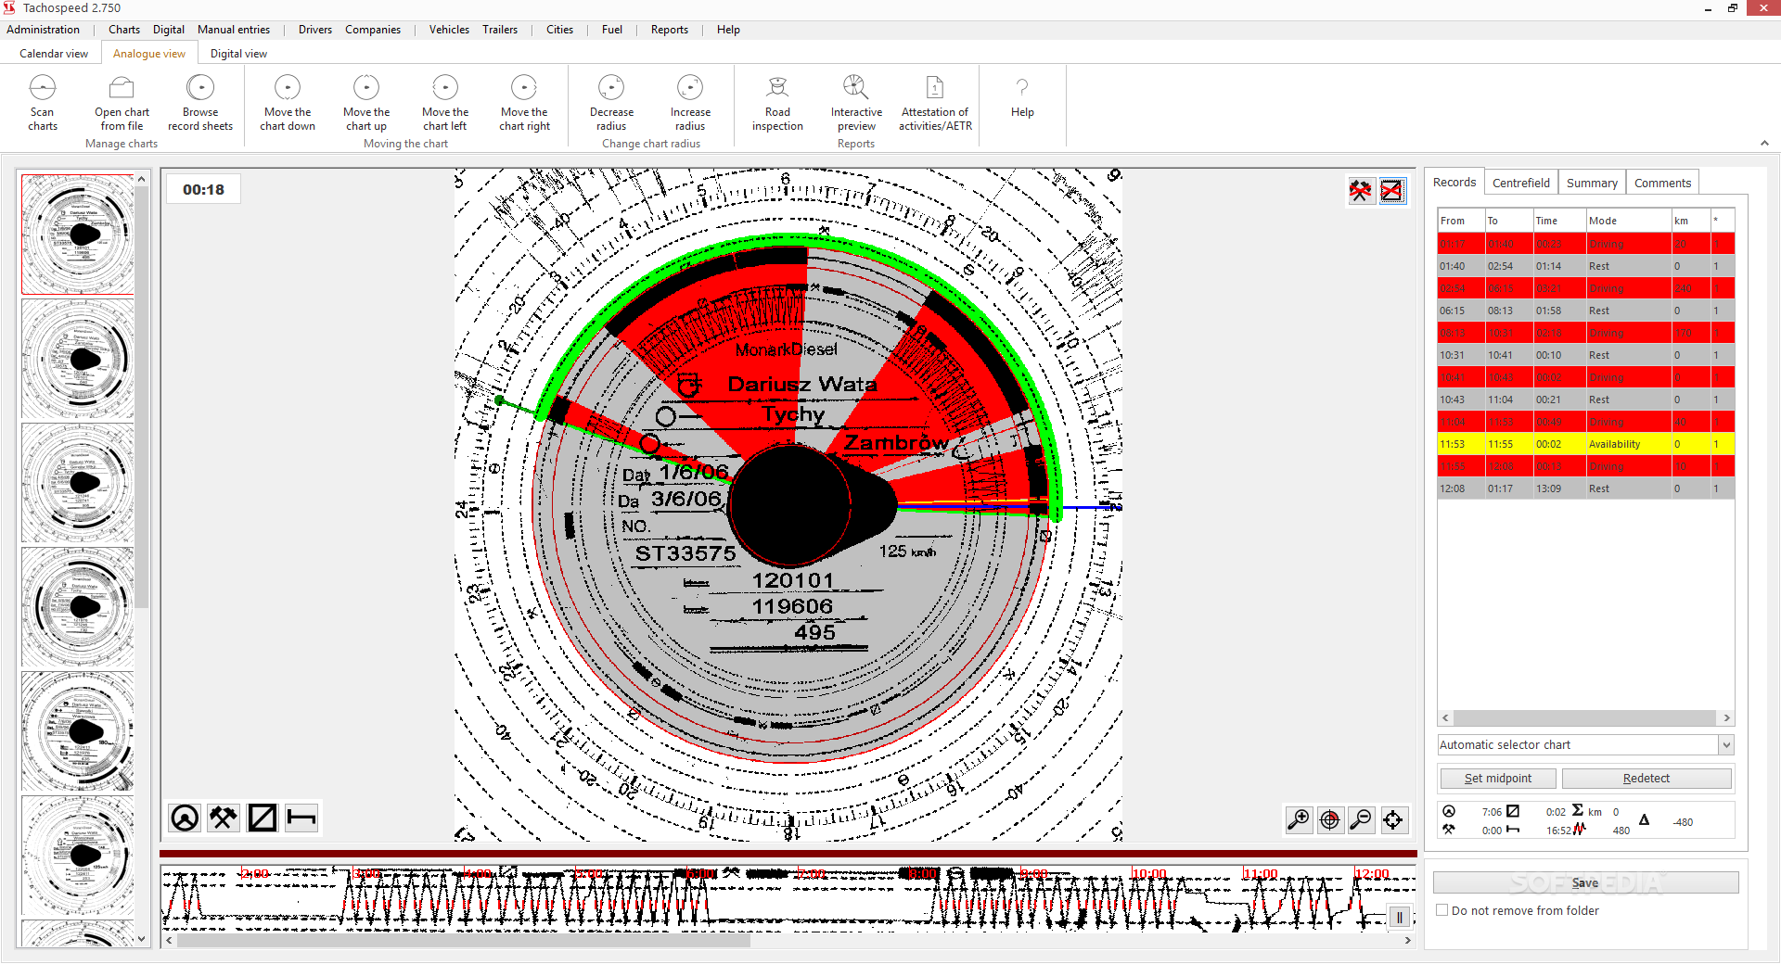Select the Driving record starting 01:17
This screenshot has height=964, width=1781.
click(x=1585, y=244)
